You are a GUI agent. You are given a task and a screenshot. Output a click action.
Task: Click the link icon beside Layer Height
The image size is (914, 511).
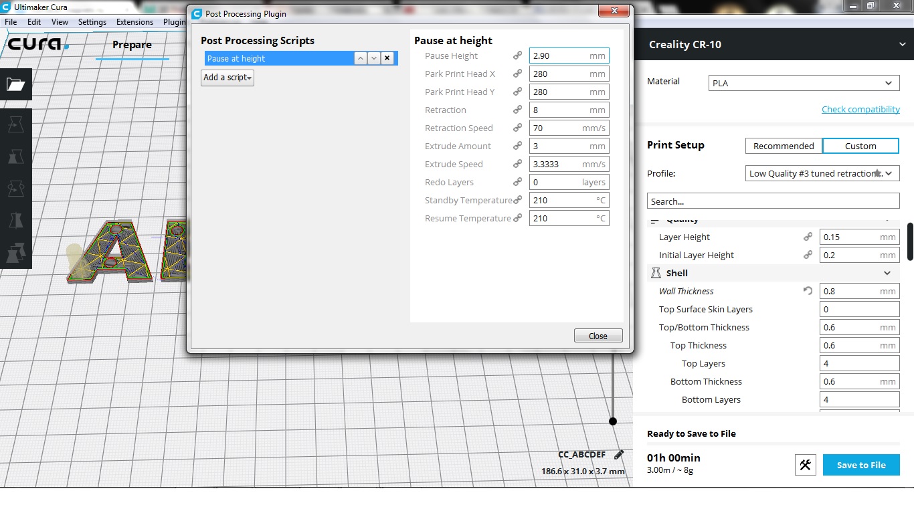(808, 237)
